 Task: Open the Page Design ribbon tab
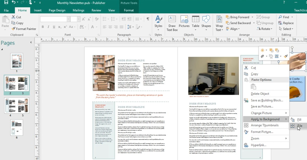tap(57, 10)
